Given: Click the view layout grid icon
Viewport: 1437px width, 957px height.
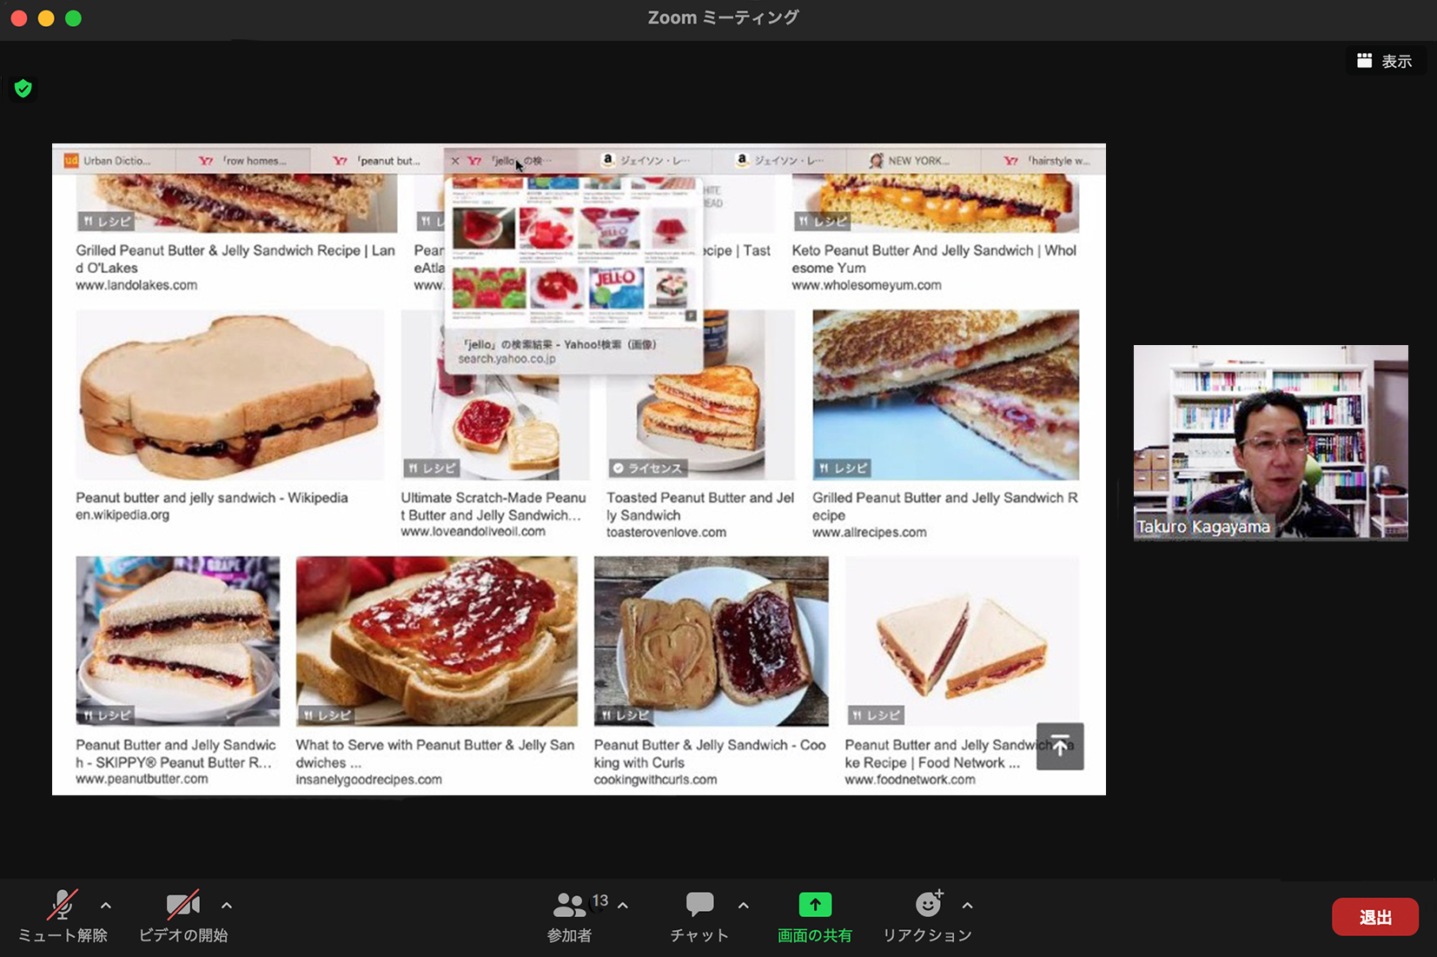Looking at the screenshot, I should click(1365, 61).
